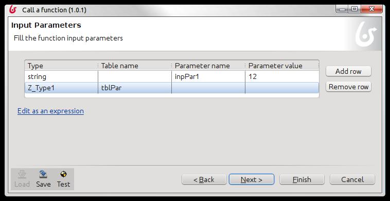Select the Table name column header
390x201 pixels.
[135, 66]
